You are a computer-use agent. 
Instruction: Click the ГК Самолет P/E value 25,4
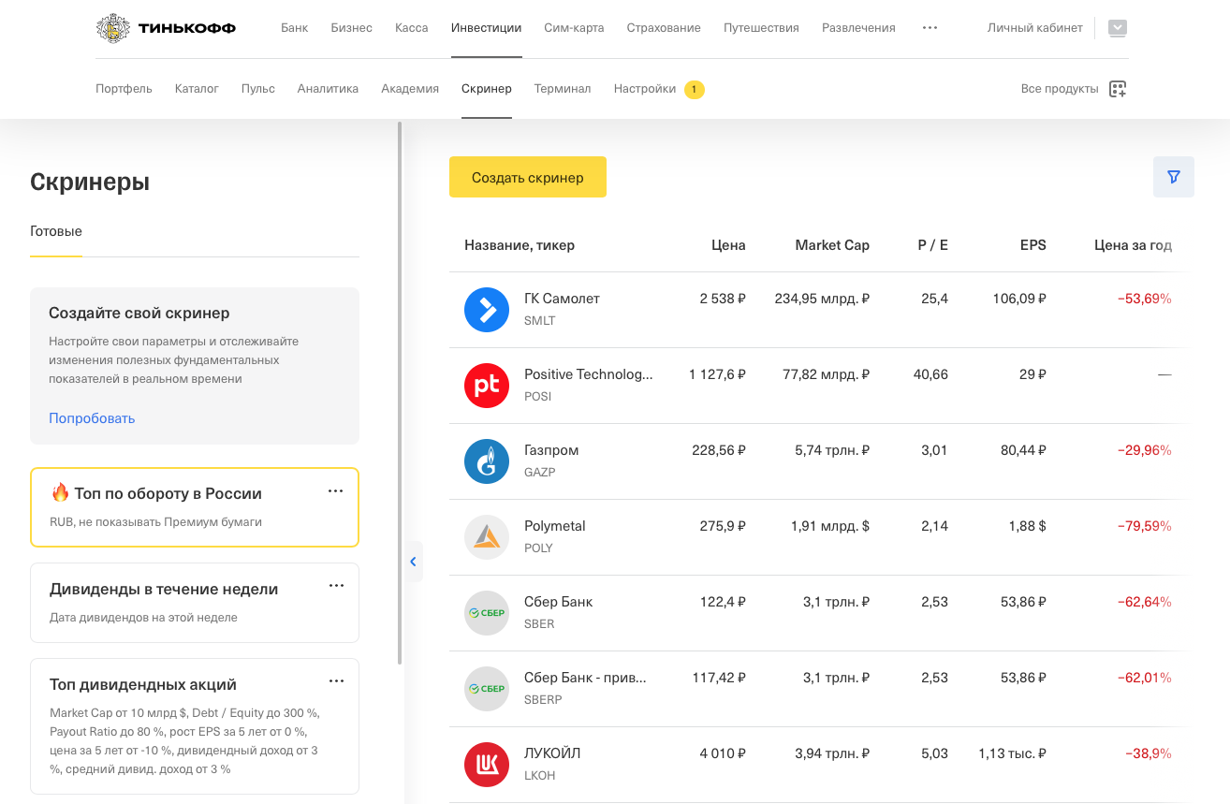pyautogui.click(x=934, y=299)
